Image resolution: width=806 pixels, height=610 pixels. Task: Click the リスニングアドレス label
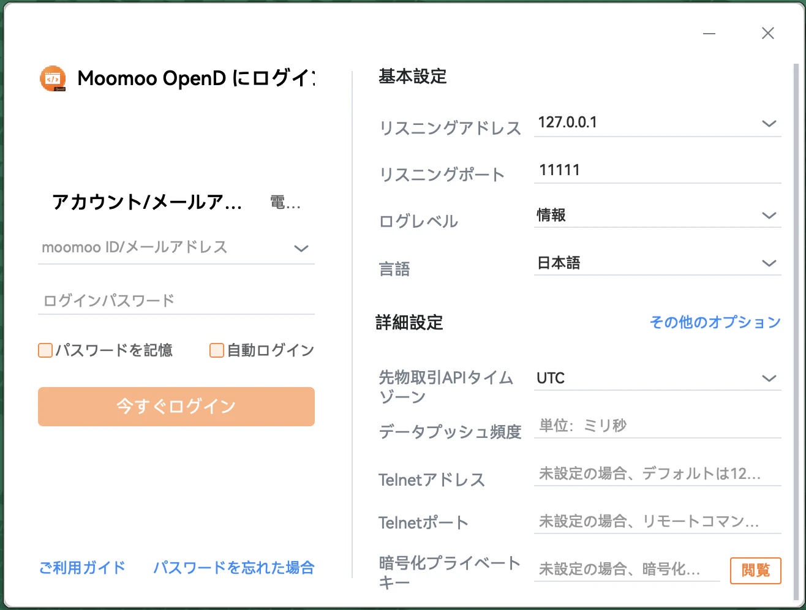[450, 128]
